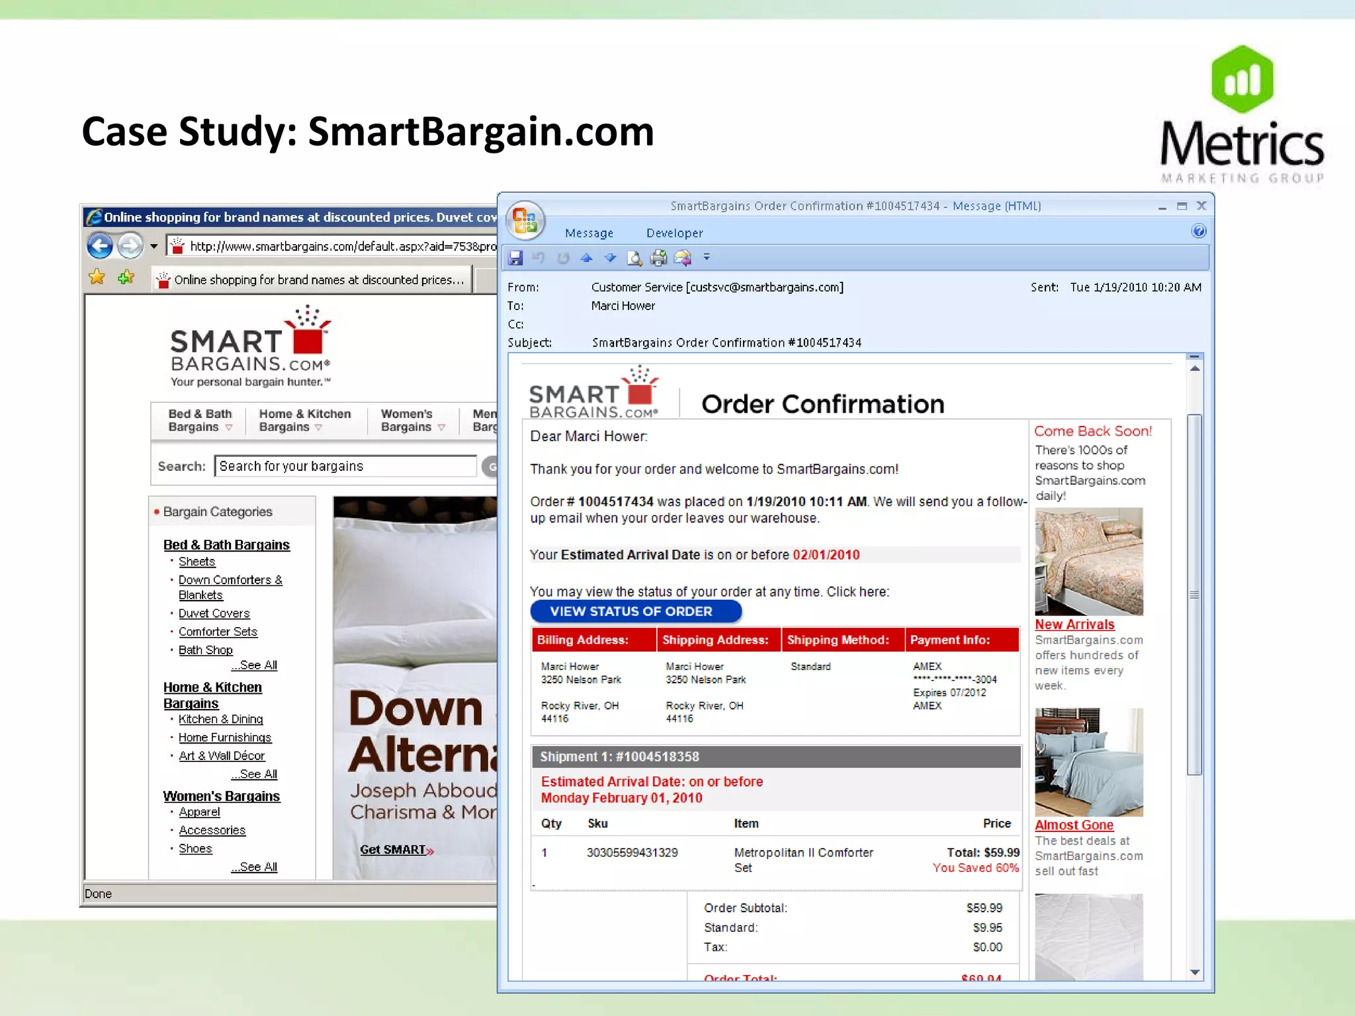
Task: Click recipient name Marci Hower
Action: click(623, 306)
